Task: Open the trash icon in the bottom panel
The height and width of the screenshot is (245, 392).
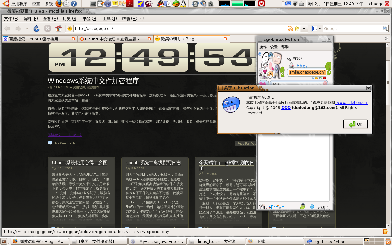Action: pyautogui.click(x=388, y=241)
